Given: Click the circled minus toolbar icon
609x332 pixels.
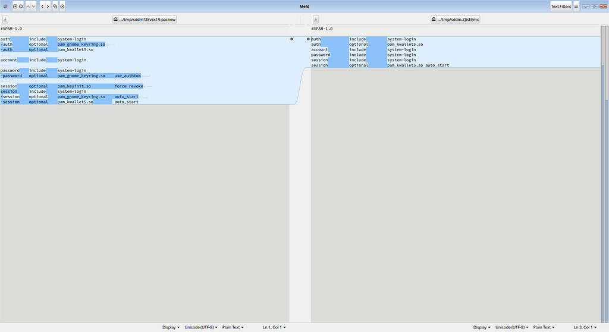Looking at the screenshot, I should click(x=21, y=6).
